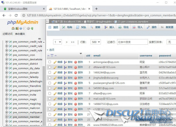Tick checkbox for jinghuile@discuz.org row

50,78
